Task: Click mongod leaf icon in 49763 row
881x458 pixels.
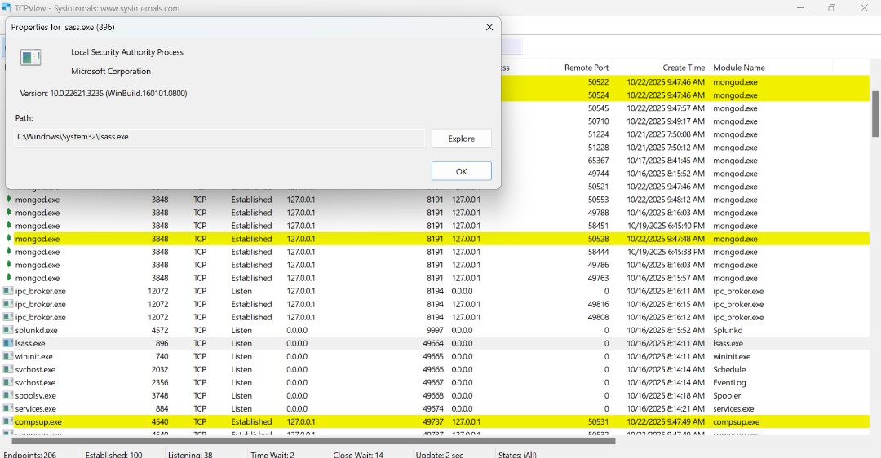Action: 8,277
